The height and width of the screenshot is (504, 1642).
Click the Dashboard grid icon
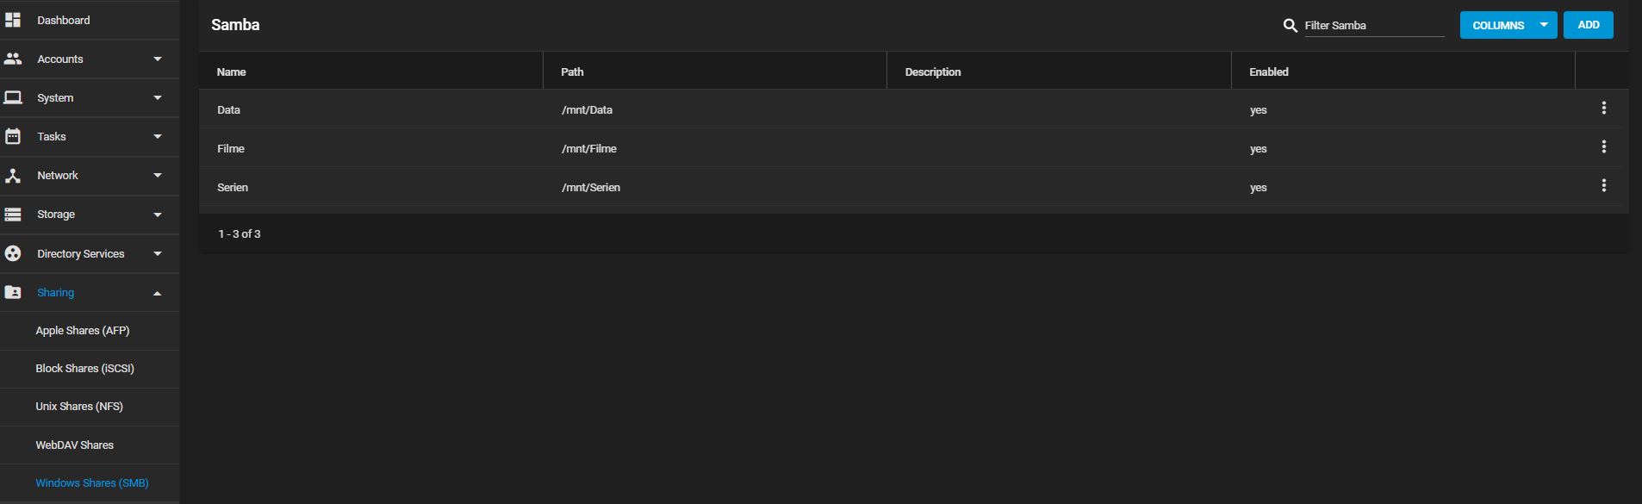(x=13, y=20)
